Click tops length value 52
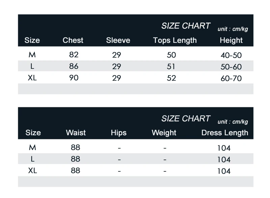270x198 pixels. (x=171, y=78)
